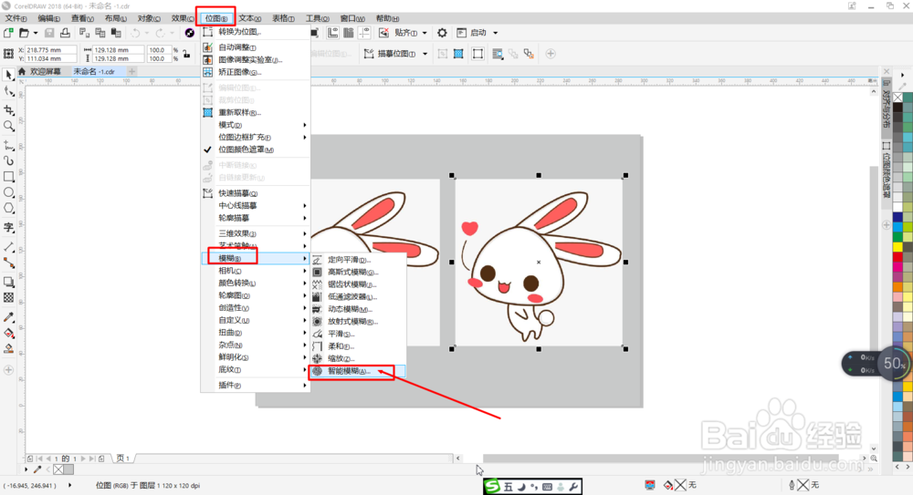The height and width of the screenshot is (495, 913).
Task: Select the Transparency checkerboard tool
Action: 9,298
